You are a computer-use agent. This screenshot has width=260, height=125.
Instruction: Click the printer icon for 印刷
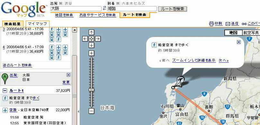pos(211,24)
